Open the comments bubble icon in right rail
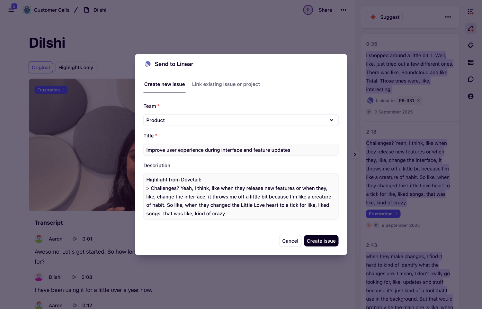This screenshot has height=309, width=482. pos(470,79)
